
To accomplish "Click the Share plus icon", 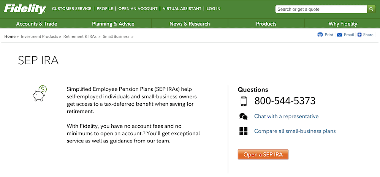I will 359,35.
